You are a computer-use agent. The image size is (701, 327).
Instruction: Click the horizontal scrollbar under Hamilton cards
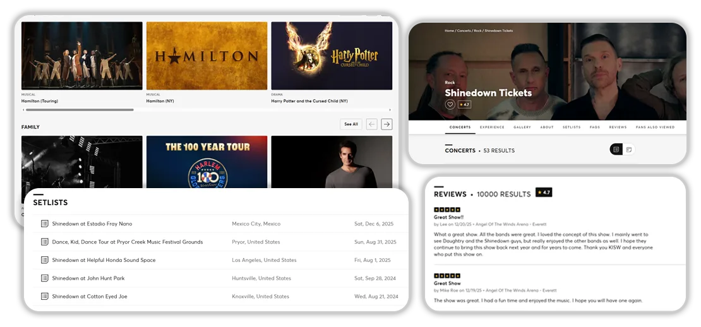pos(79,110)
